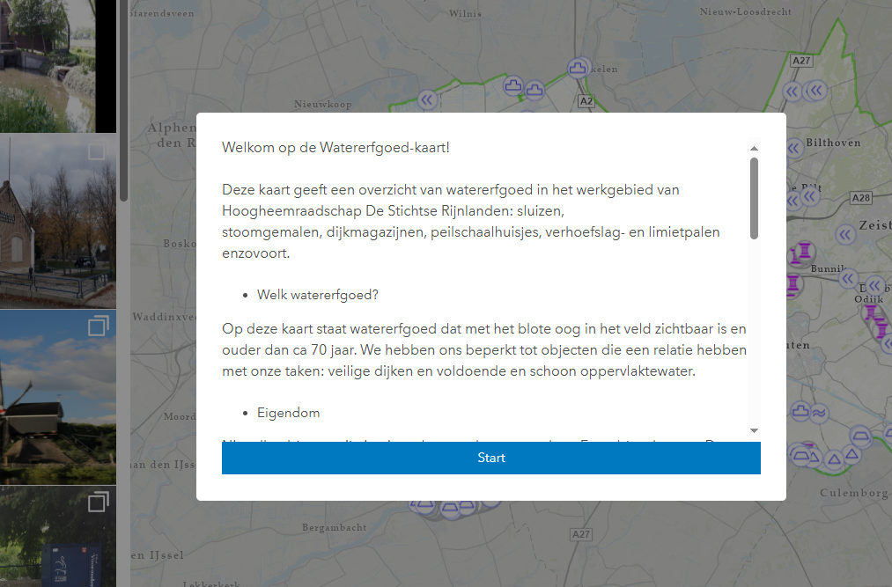Open the brick building with trees thumbnail
This screenshot has height=587, width=892.
58,221
